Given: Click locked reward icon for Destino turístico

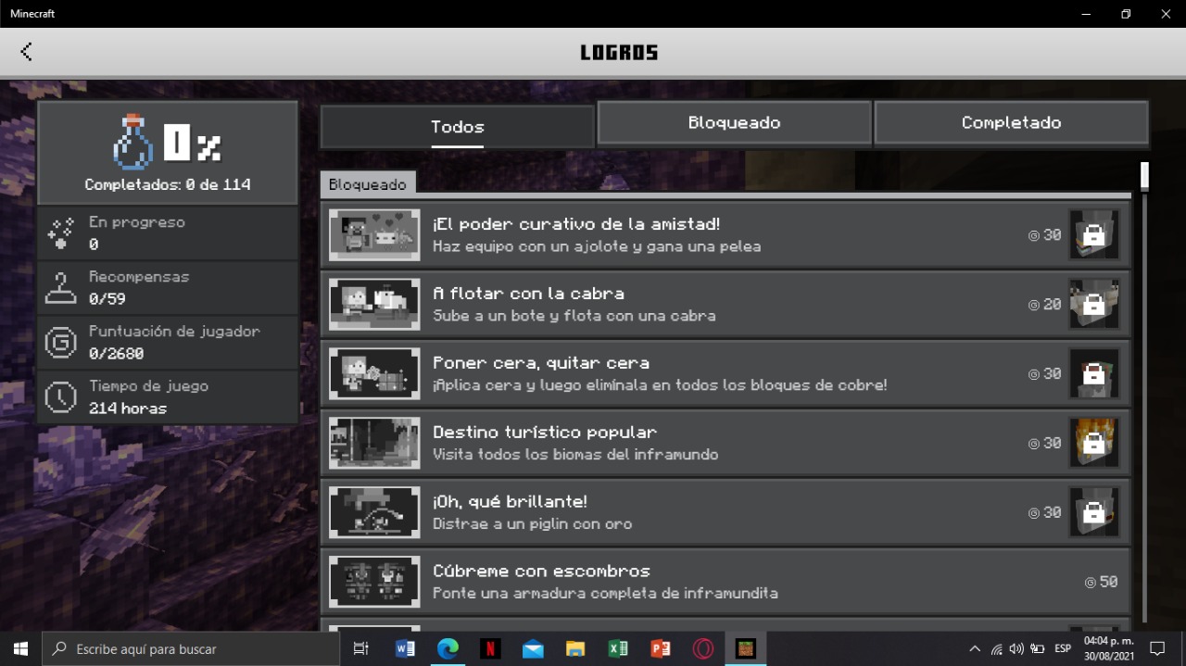Looking at the screenshot, I should (1094, 444).
